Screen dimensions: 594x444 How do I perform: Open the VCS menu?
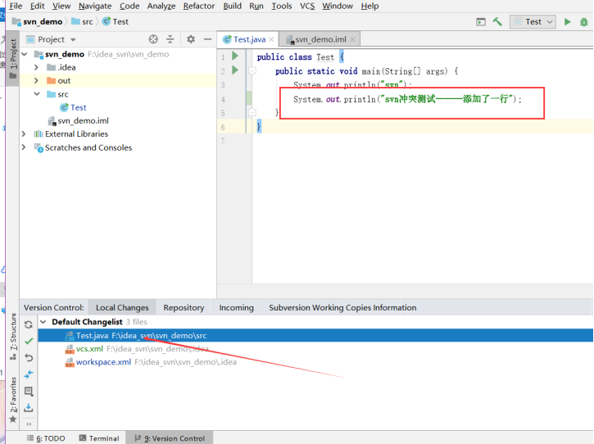pyautogui.click(x=307, y=6)
